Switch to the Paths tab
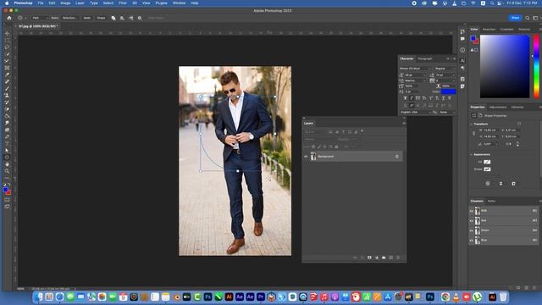Viewport: 542px width, 305px height. (491, 202)
